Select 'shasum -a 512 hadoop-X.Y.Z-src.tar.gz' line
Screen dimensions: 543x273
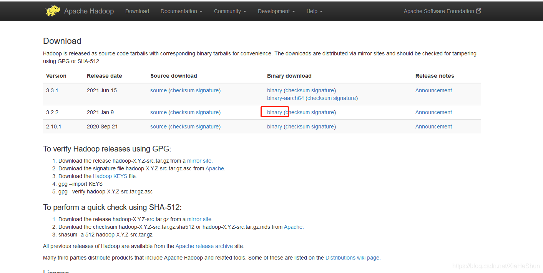[x=105, y=235]
